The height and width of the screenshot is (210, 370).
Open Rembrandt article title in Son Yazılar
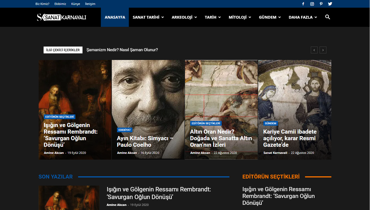(159, 193)
